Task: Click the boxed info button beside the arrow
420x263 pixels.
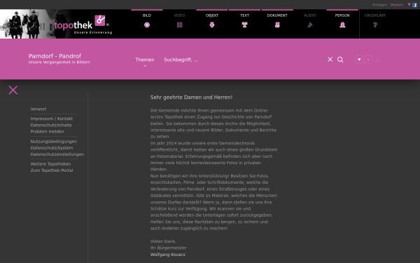Action: coord(368,60)
